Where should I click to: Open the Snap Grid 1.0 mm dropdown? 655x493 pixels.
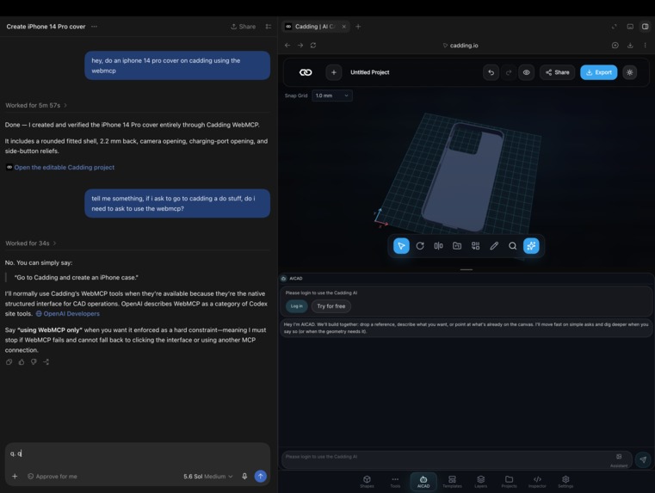331,96
